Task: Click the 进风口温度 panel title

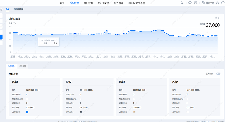Action: pos(14,19)
